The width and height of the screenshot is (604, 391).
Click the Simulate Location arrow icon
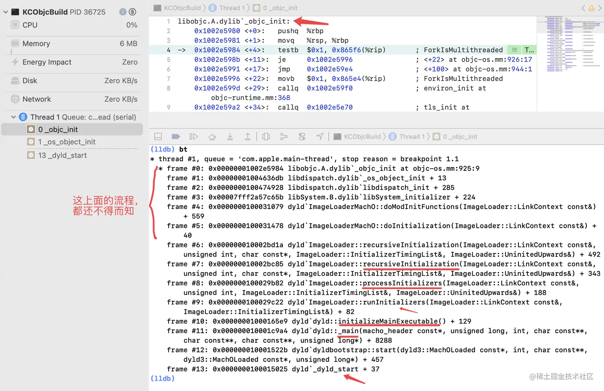(320, 136)
